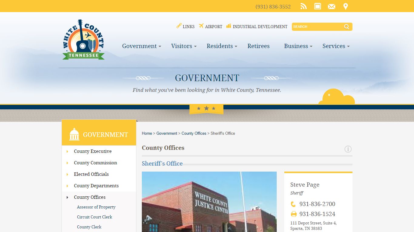Click the yellow cloud character graphic
The height and width of the screenshot is (232, 414).
tap(336, 97)
